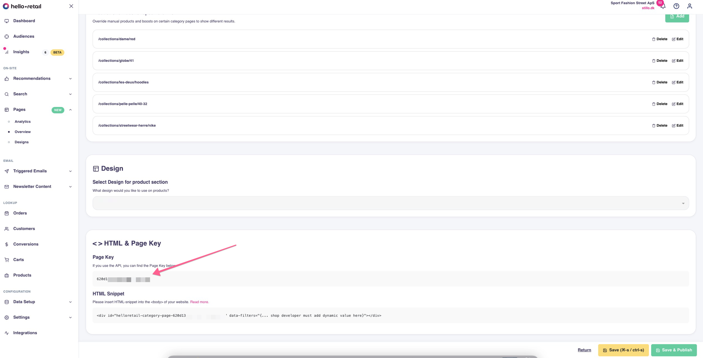Open Data Setup configuration panel

(x=38, y=302)
